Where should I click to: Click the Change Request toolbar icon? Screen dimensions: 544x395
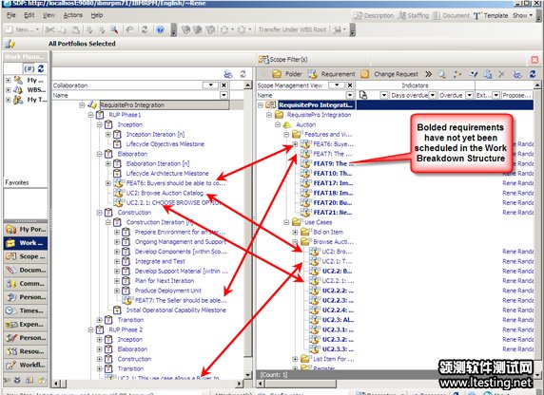tap(364, 74)
